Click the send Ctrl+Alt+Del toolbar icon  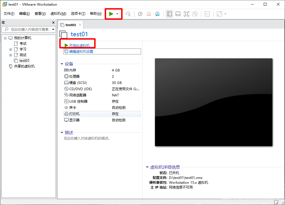(128, 14)
